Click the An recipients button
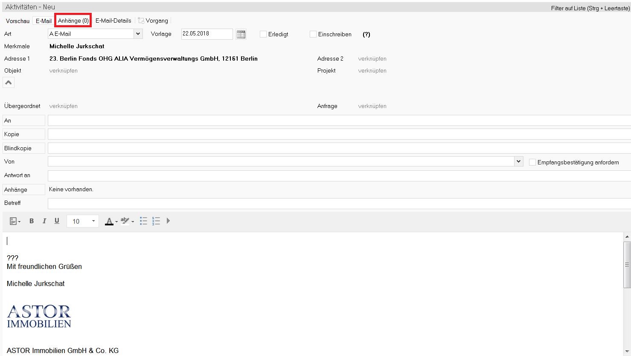 click(x=24, y=121)
